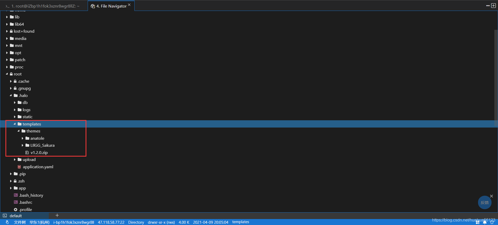Expand the mnt folder arrow
The image size is (498, 225).
7,45
